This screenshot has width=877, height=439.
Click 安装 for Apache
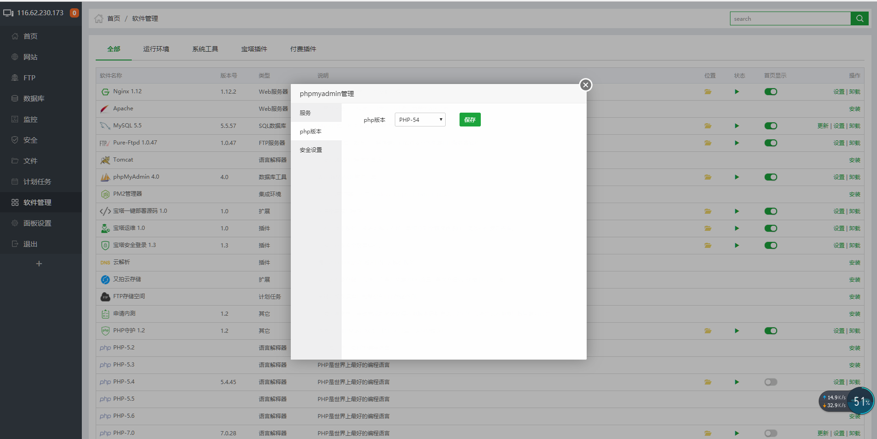click(x=855, y=108)
